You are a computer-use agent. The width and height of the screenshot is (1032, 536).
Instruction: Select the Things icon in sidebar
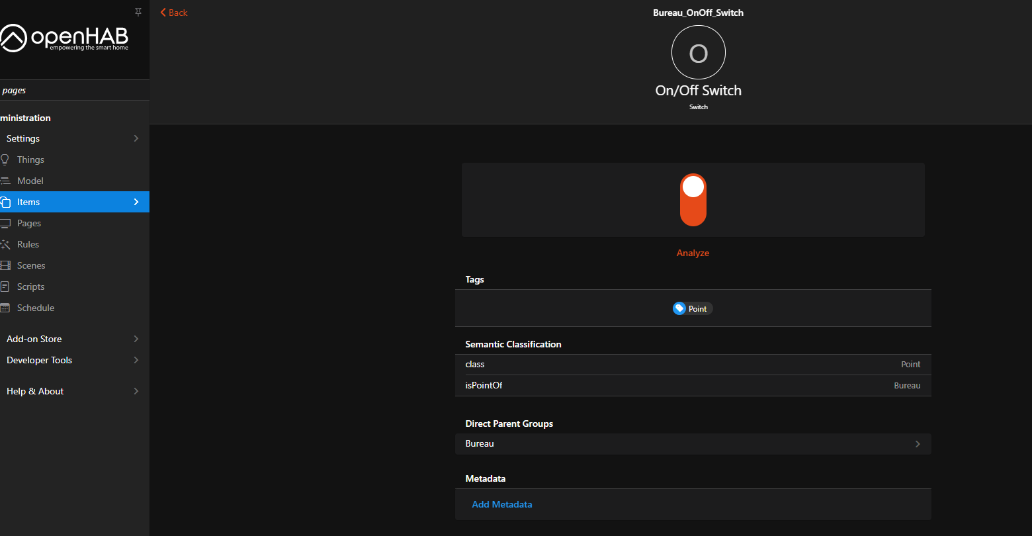point(6,159)
